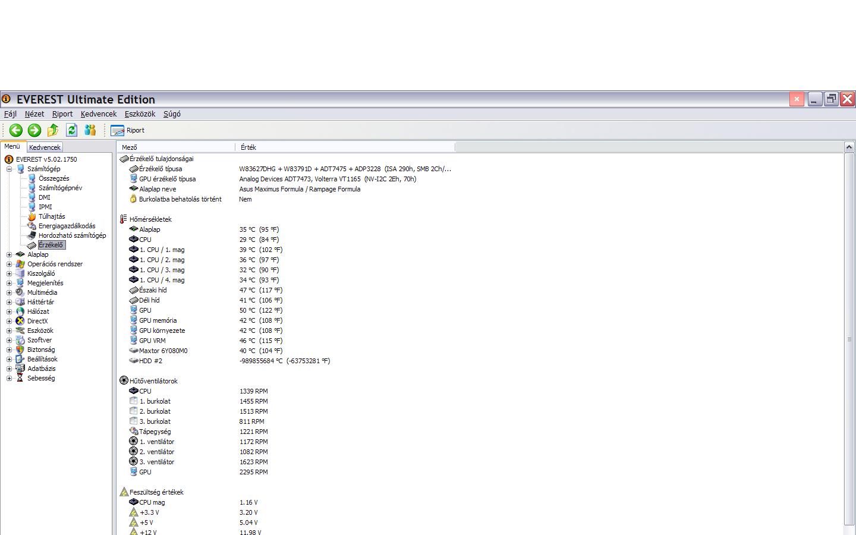
Task: Click the lock icon for Burkolatba behatolás történt
Action: 133,199
